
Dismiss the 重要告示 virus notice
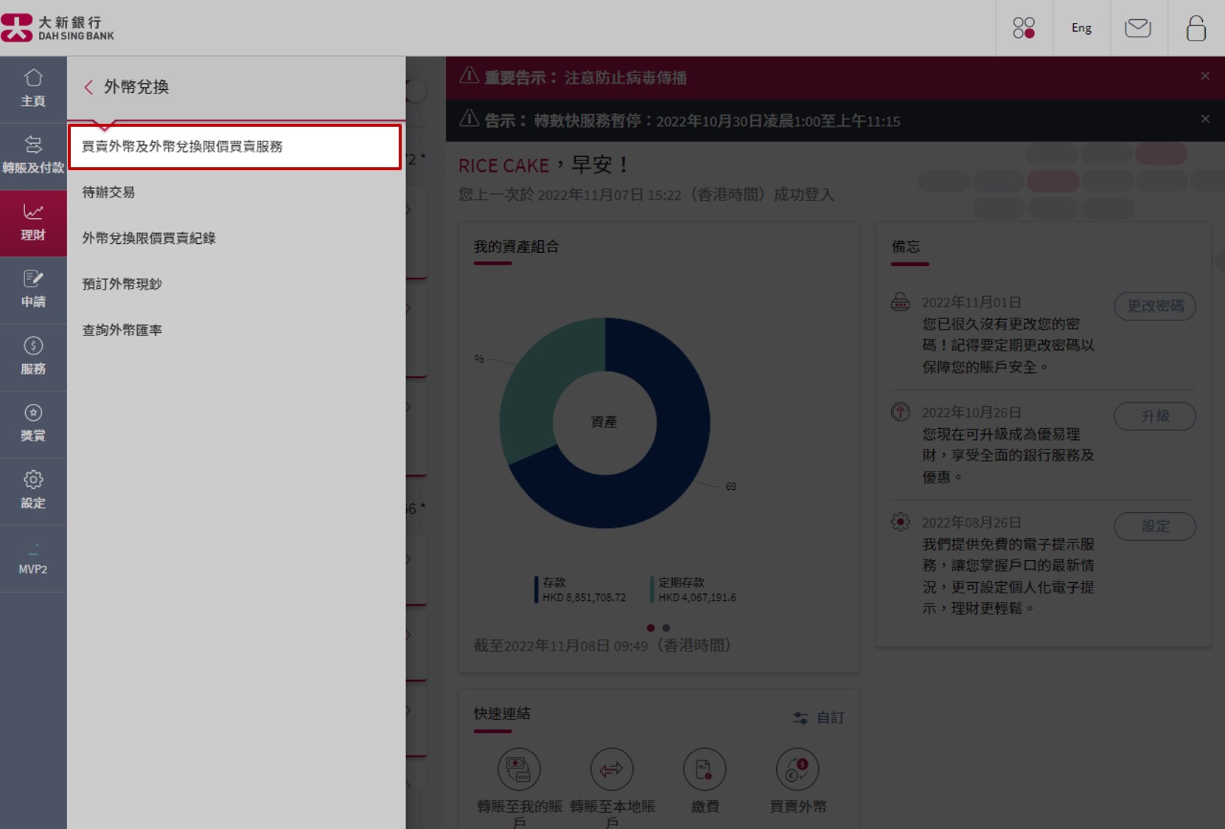(1205, 76)
